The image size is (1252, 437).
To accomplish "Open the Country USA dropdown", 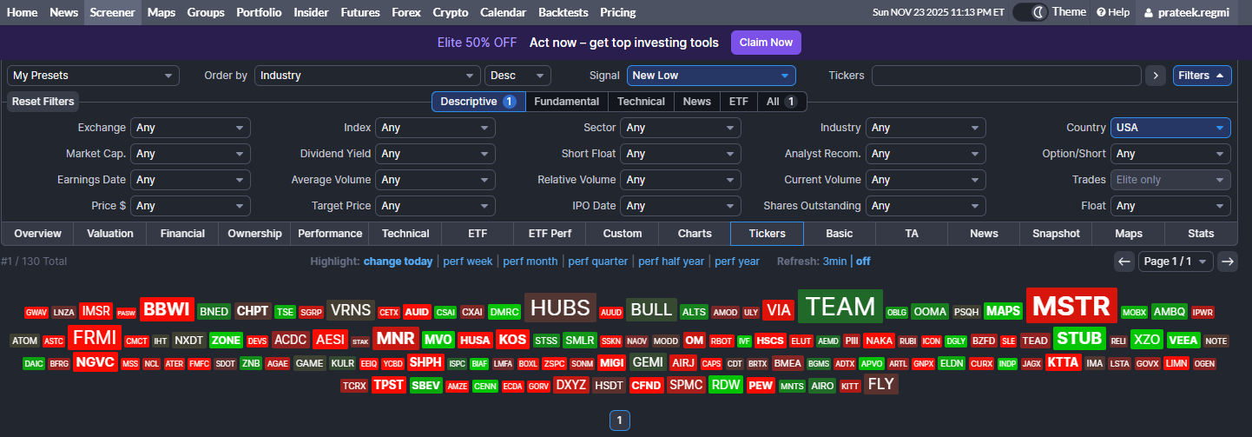I will point(1170,128).
